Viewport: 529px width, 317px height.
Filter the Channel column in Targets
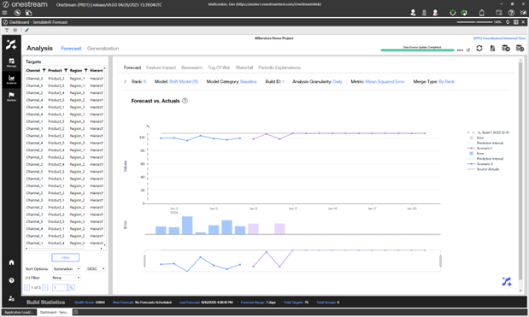[44, 70]
